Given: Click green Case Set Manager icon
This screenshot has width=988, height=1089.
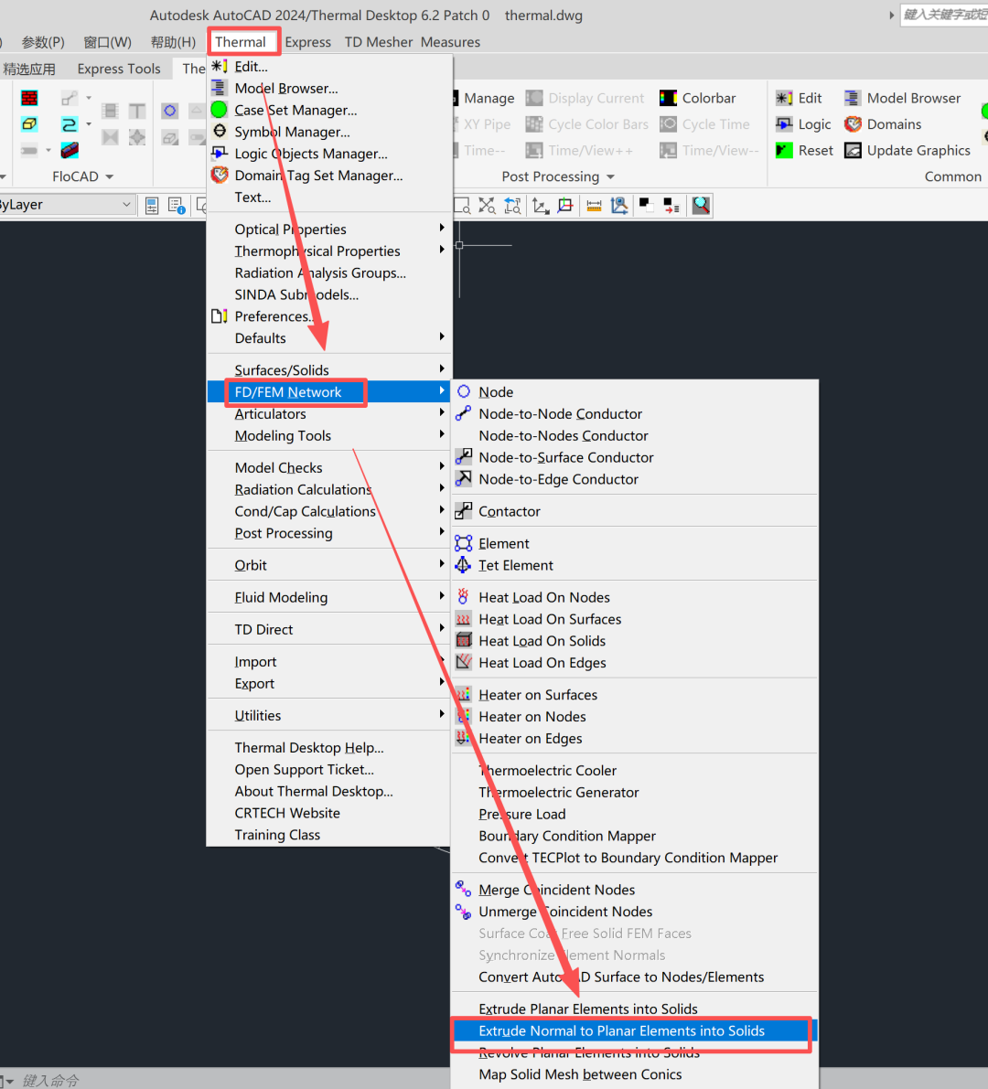Looking at the screenshot, I should [x=219, y=109].
